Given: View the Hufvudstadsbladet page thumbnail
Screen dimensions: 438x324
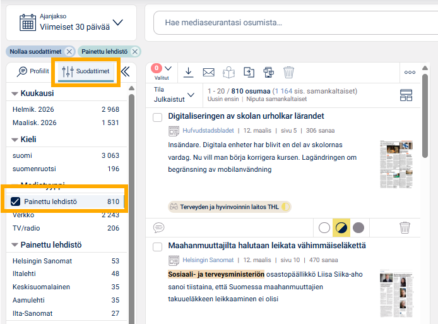Looking at the screenshot, I should point(396,164).
